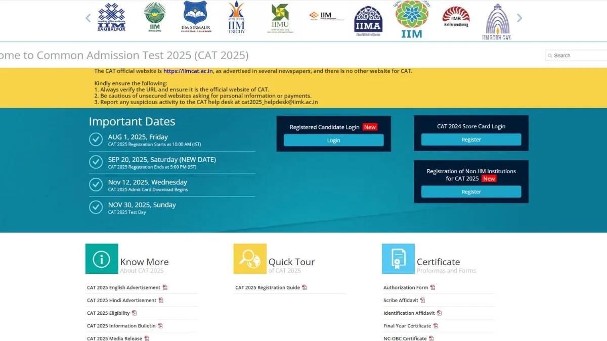Register for CAT 2024 Score Card Login
This screenshot has height=341, width=607.
pyautogui.click(x=471, y=138)
